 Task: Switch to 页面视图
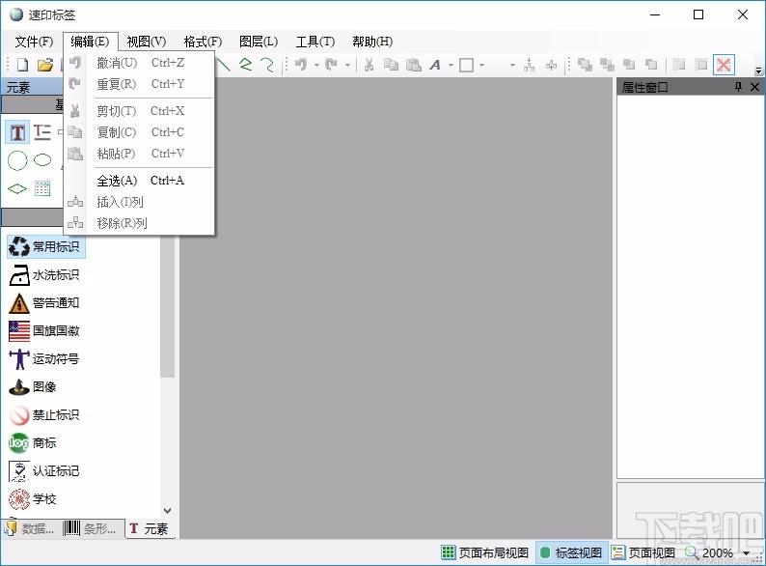click(643, 552)
